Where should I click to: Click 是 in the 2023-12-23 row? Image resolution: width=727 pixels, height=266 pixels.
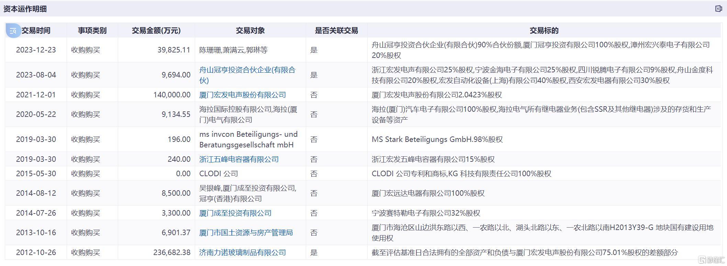coord(314,50)
